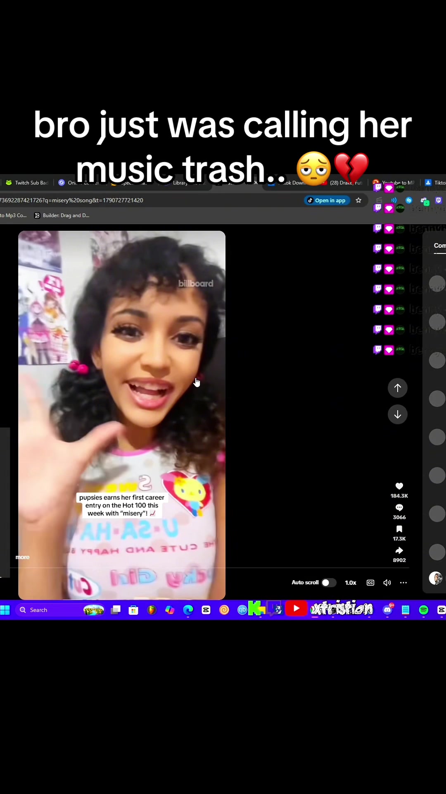Toggle captions with the CC icon
This screenshot has width=446, height=794.
click(370, 583)
